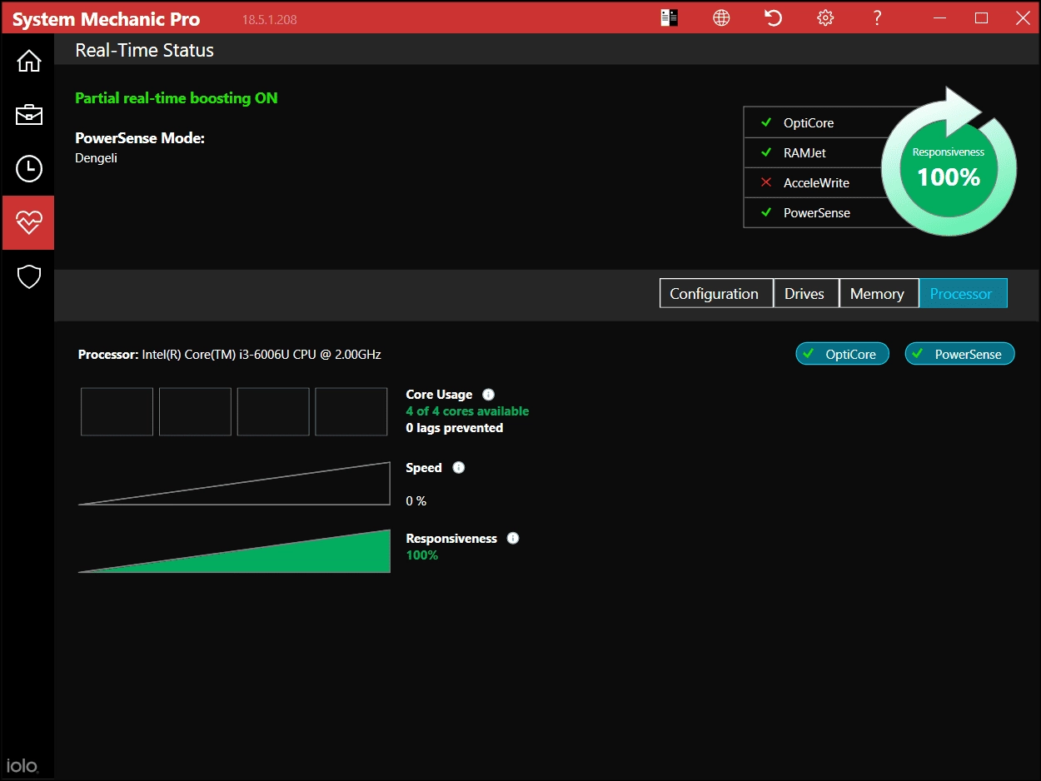The image size is (1041, 781).
Task: Open help question mark icon
Action: (x=877, y=17)
